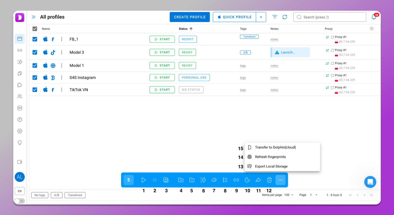Choose Export Local Storage from menu
Screen dimensions: 394x215
[x=271, y=166]
